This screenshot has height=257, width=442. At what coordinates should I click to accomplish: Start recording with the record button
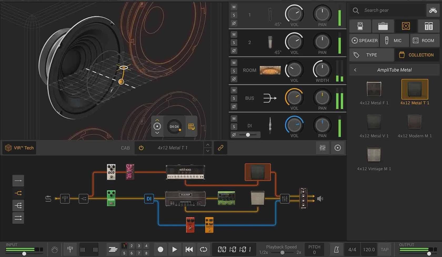[160, 249]
